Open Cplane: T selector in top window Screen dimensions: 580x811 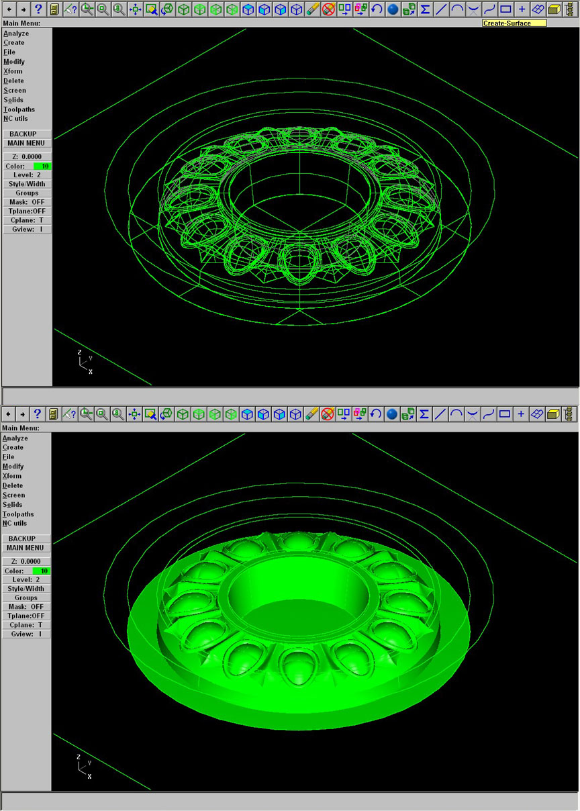coord(27,220)
